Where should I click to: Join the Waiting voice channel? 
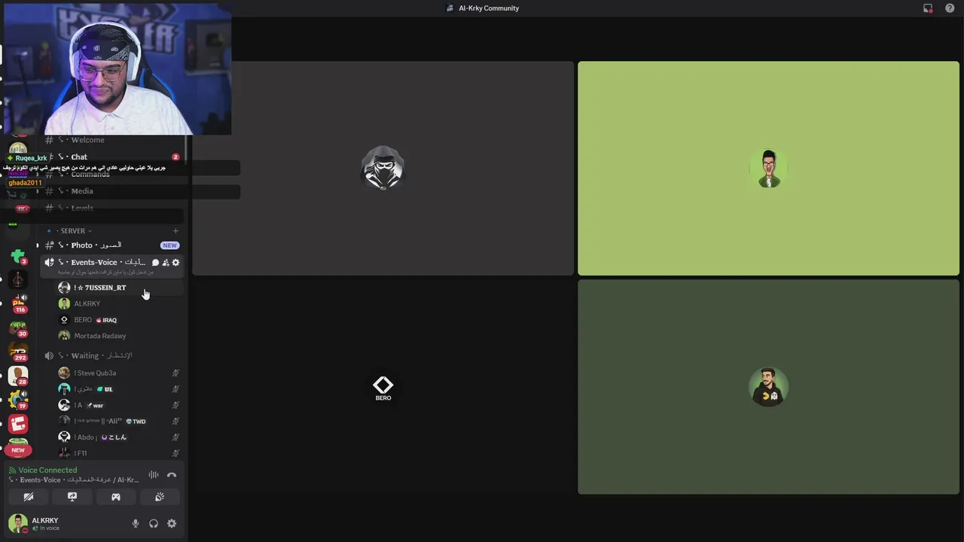(112, 355)
